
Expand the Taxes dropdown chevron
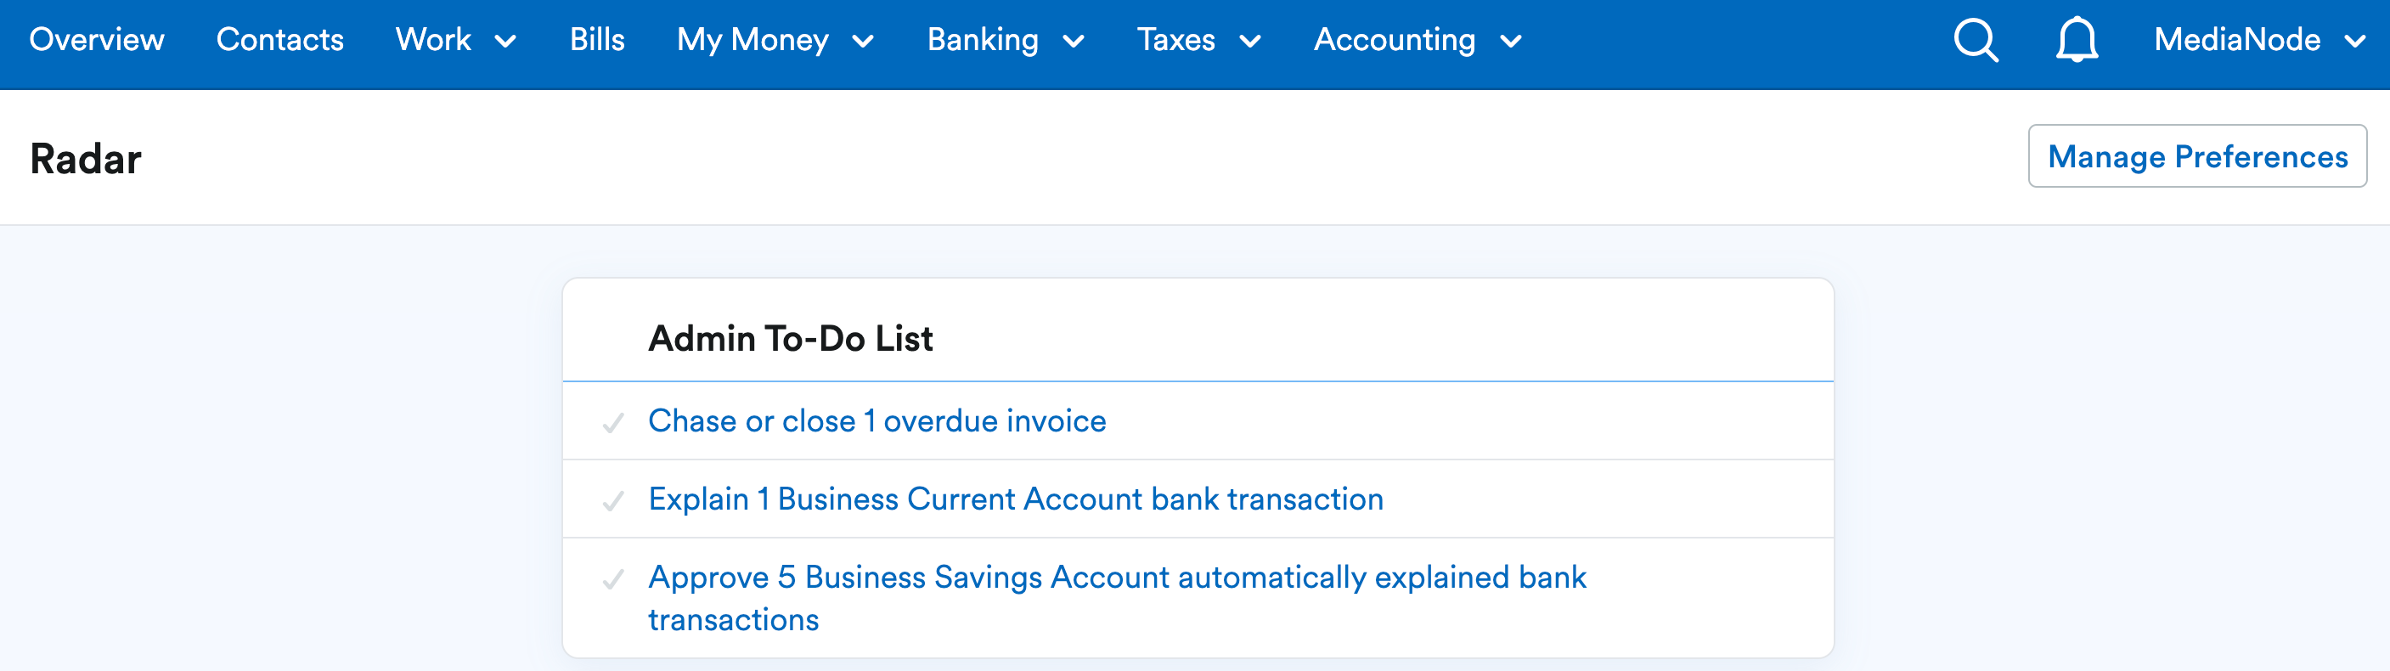1249,42
